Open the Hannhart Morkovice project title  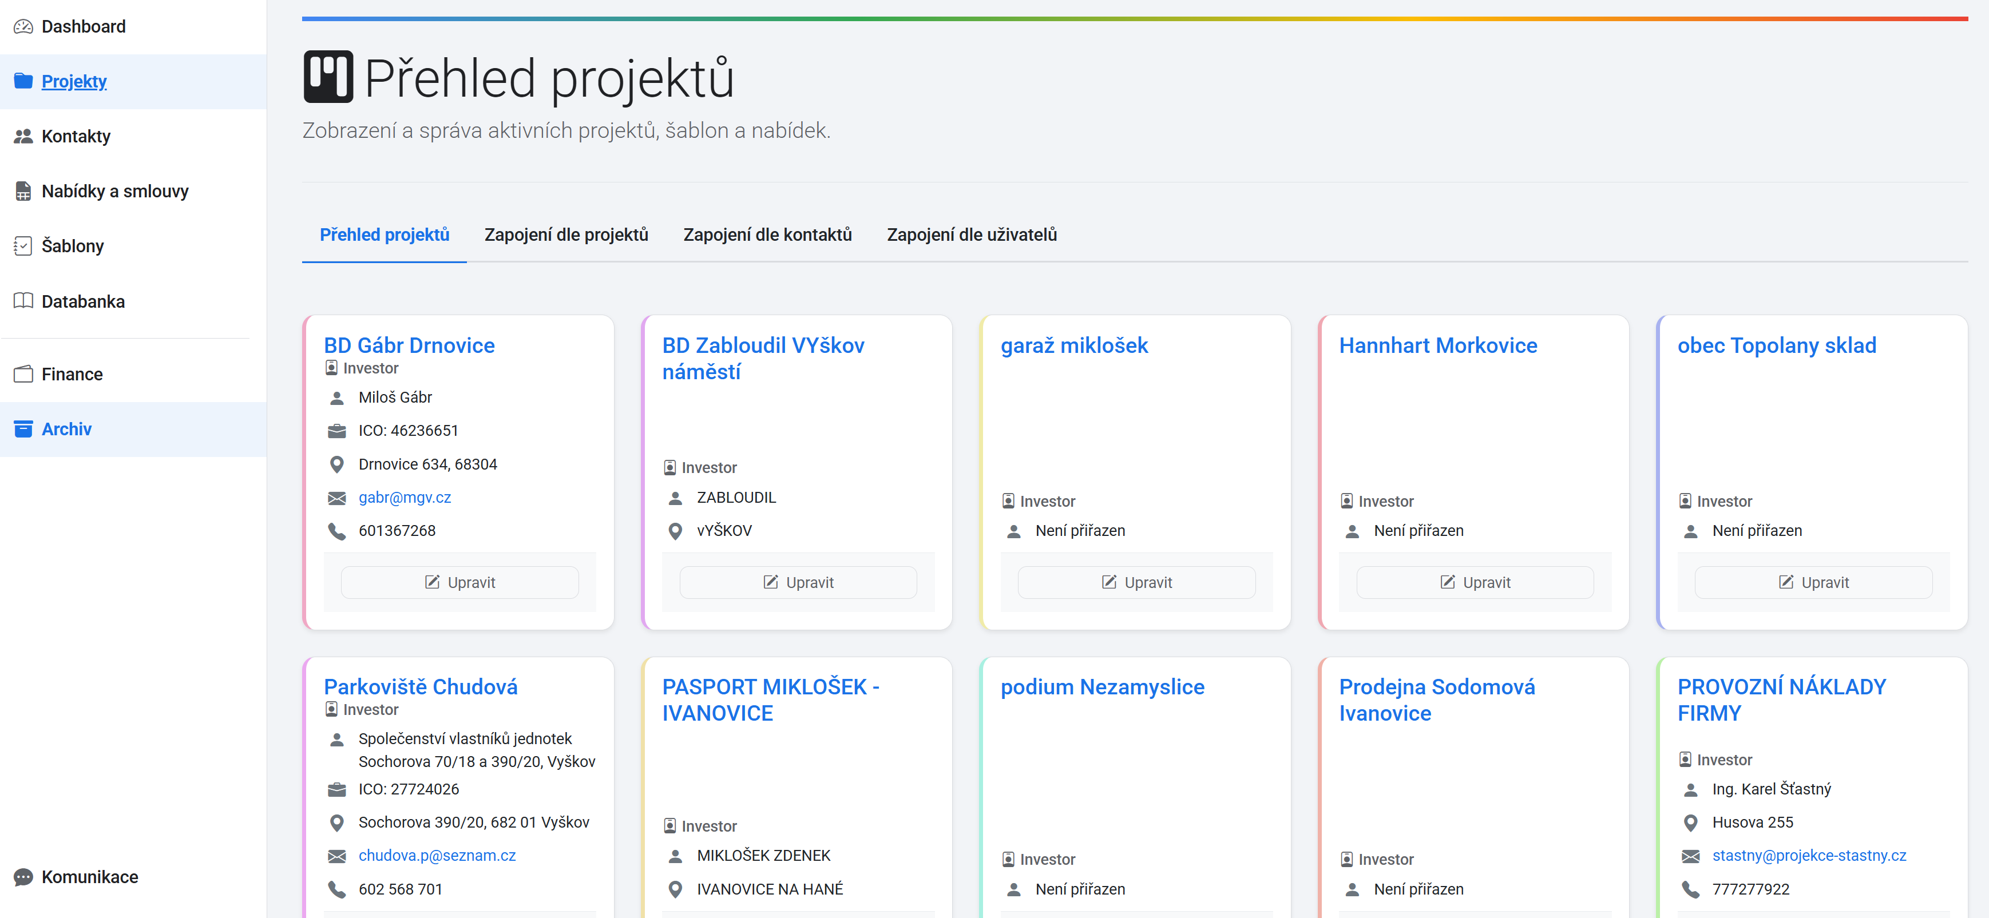[x=1438, y=346]
